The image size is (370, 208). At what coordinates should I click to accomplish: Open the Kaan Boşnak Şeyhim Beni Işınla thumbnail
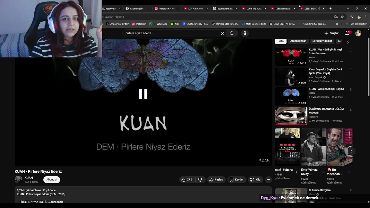tap(291, 77)
